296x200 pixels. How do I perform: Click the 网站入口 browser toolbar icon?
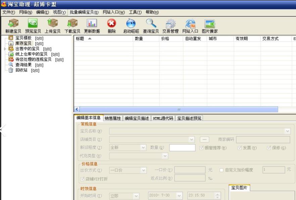(x=190, y=23)
